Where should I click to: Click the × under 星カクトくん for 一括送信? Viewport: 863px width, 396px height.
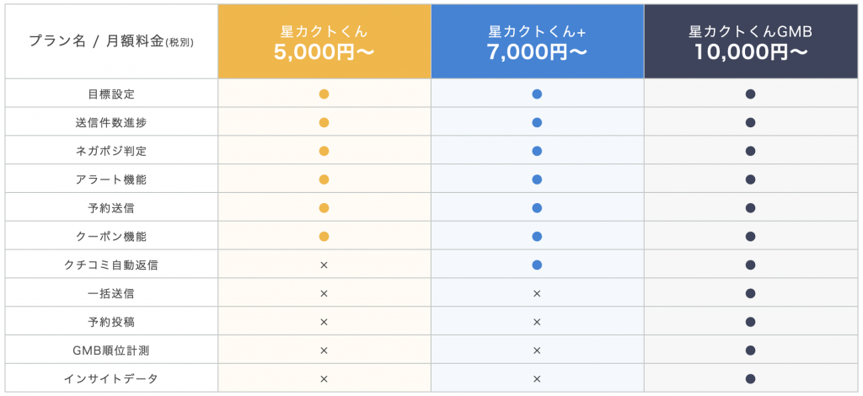pyautogui.click(x=324, y=294)
